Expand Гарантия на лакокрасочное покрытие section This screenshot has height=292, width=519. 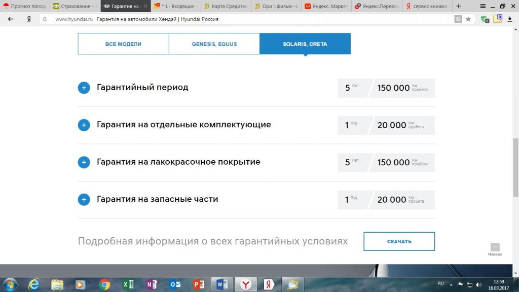(x=84, y=162)
